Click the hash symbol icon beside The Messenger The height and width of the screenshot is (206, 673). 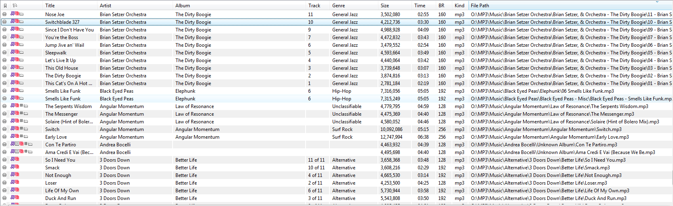(21, 114)
